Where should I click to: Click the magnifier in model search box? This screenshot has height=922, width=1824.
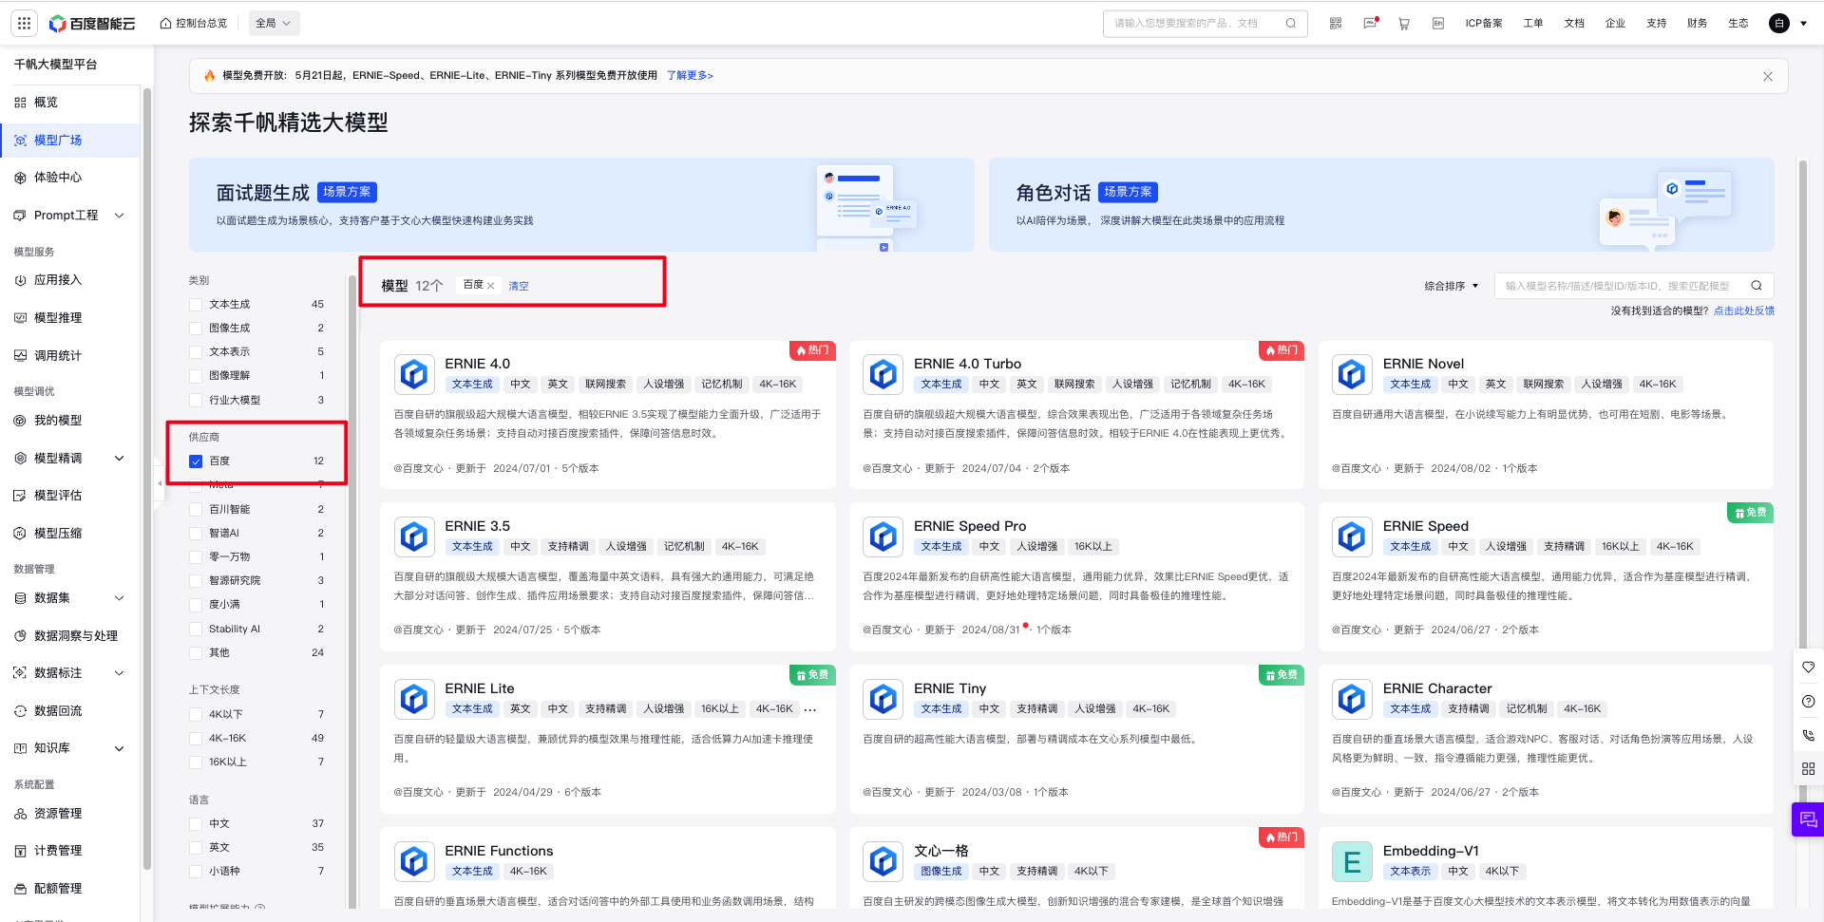coord(1757,286)
